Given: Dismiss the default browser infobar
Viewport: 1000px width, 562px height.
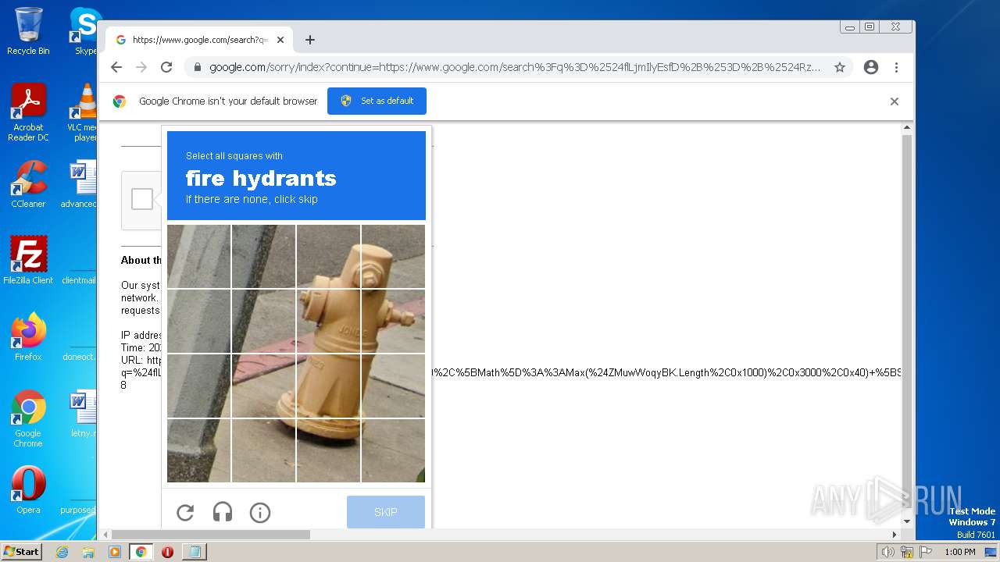Looking at the screenshot, I should click(x=895, y=101).
